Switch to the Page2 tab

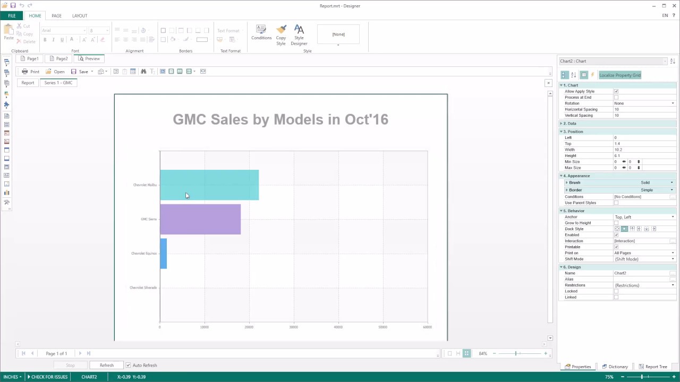tap(59, 59)
